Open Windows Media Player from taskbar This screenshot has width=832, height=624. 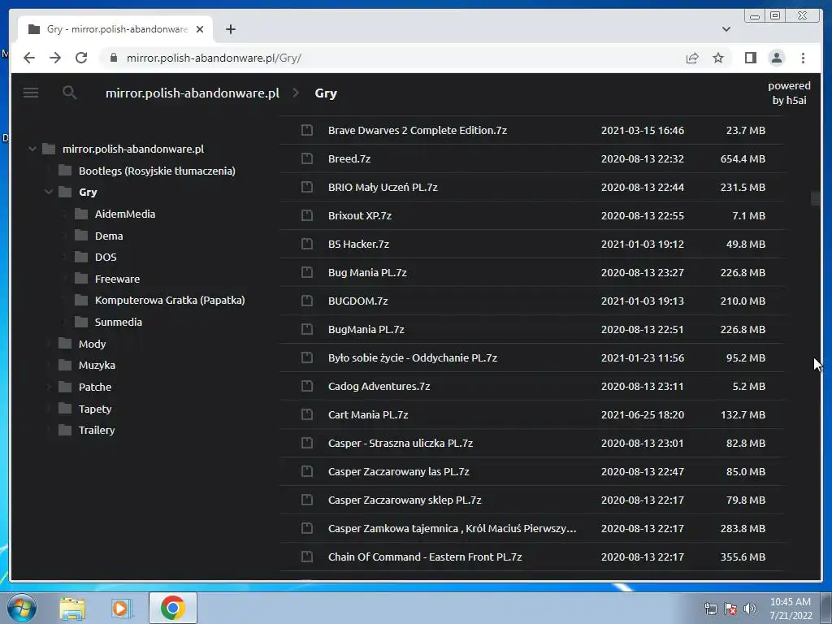tap(121, 608)
